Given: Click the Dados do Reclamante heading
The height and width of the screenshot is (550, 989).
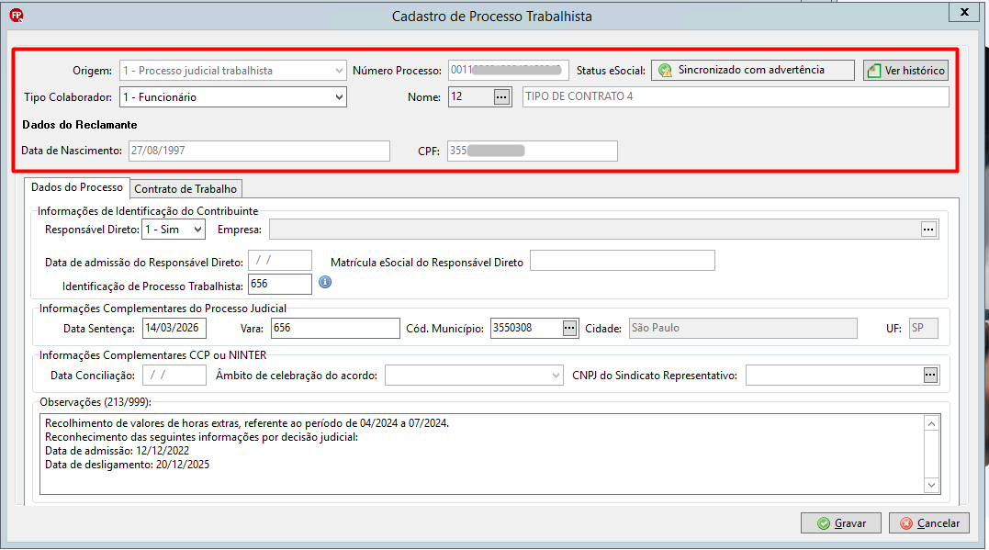Looking at the screenshot, I should [x=80, y=125].
